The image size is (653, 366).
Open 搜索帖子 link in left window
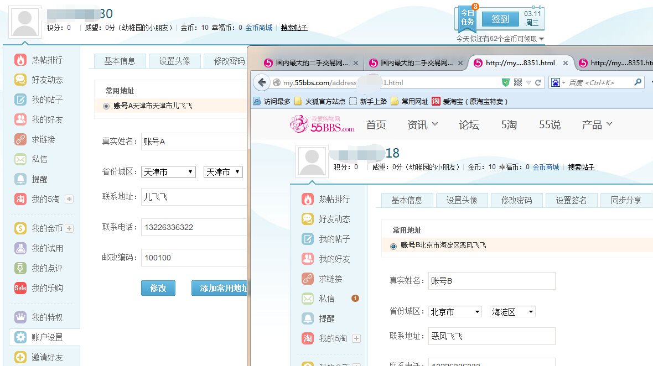click(x=294, y=28)
